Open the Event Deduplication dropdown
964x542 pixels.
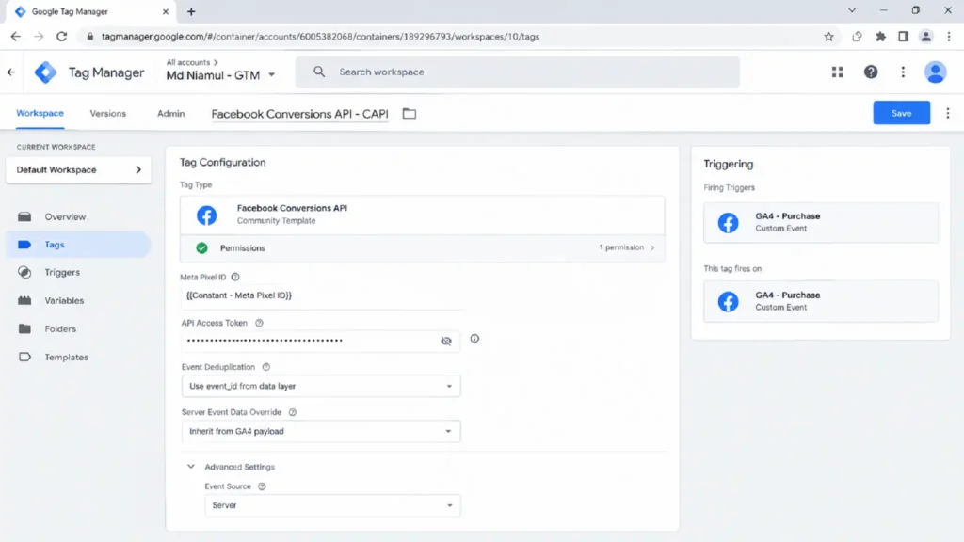tap(321, 386)
